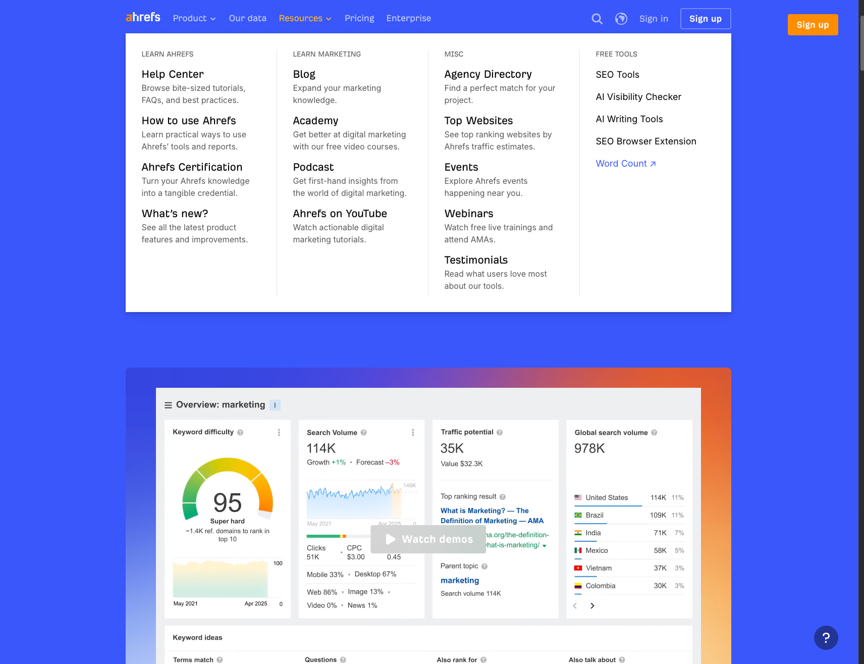Click Terms match info icon
This screenshot has height=664, width=864.
pyautogui.click(x=220, y=660)
